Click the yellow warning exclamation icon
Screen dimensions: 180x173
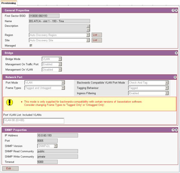(x=10, y=103)
